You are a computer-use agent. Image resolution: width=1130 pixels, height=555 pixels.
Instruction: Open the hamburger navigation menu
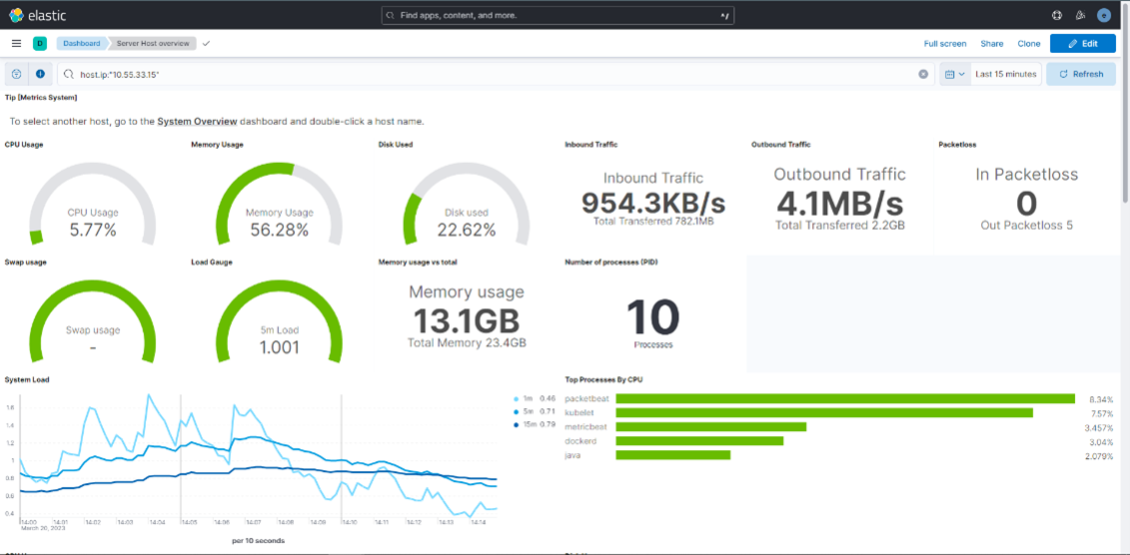pyautogui.click(x=16, y=44)
